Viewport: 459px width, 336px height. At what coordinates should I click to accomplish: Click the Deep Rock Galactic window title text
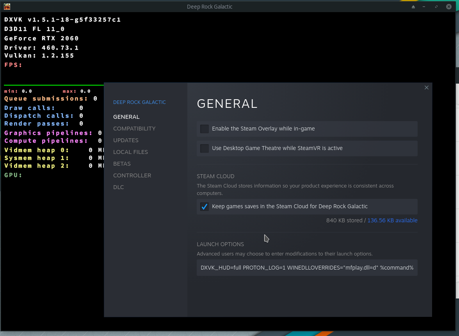[210, 7]
